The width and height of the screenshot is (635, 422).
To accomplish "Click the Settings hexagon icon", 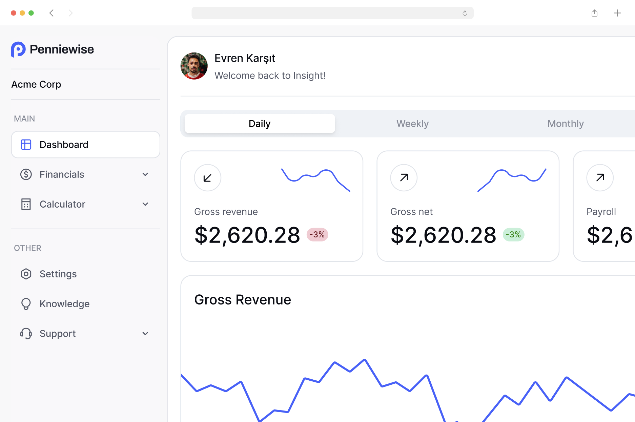I will coord(26,274).
